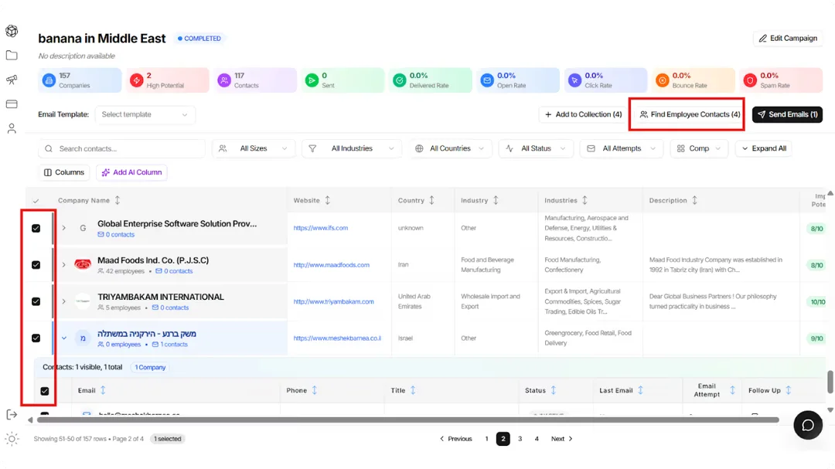Screen dimensions: 835x469
Task: Switch to page 3 of contacts
Action: (x=520, y=438)
